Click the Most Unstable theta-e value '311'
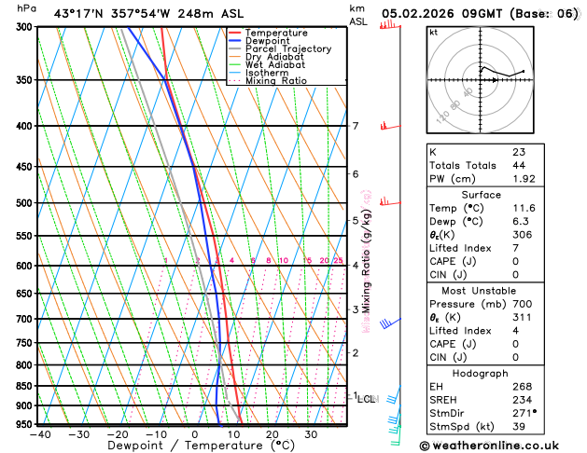Viewport: 587px width, 453px height. (x=523, y=317)
